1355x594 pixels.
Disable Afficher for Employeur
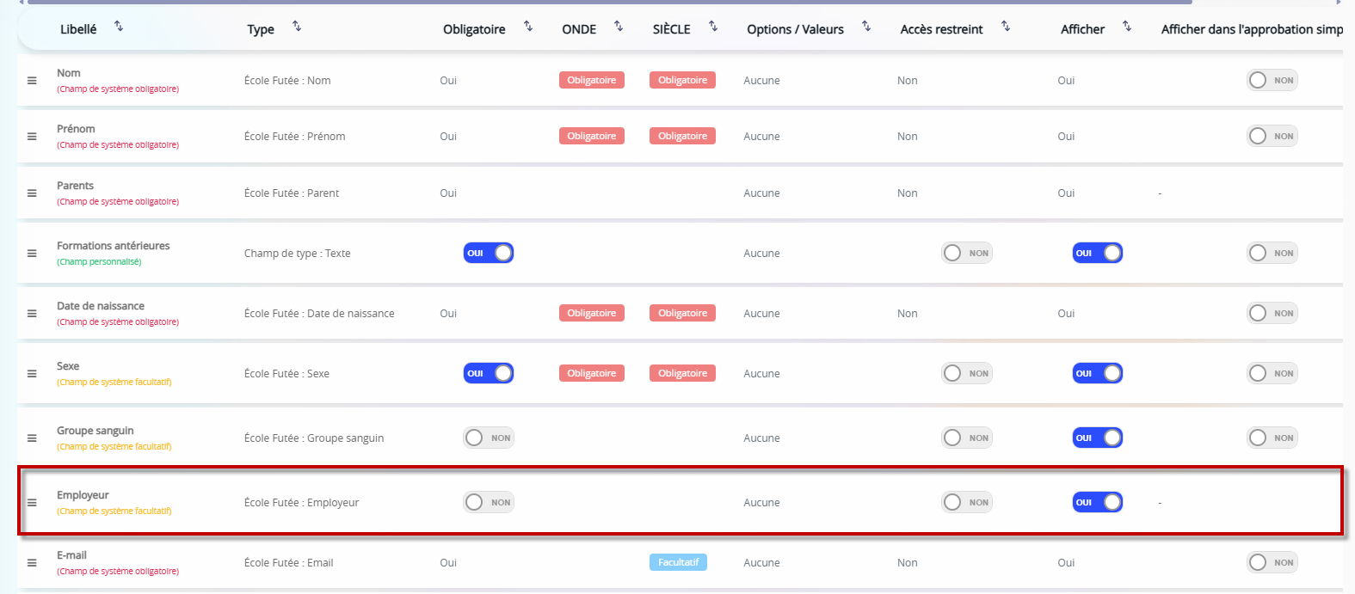[1098, 502]
